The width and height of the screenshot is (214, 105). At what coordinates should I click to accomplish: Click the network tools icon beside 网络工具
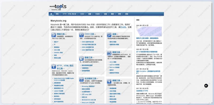(54, 35)
